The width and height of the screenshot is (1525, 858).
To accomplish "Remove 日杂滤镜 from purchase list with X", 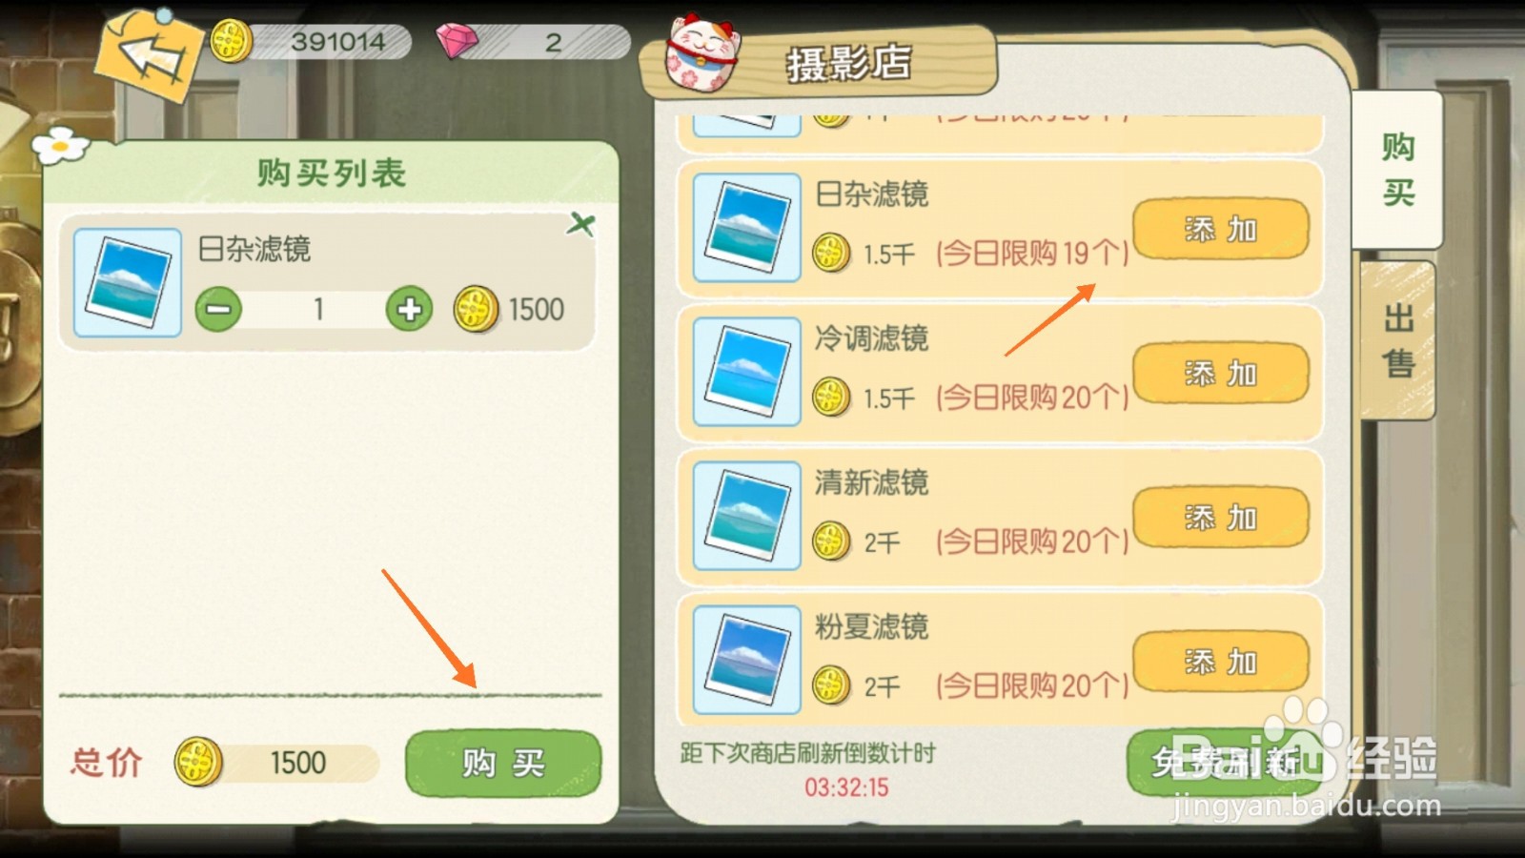I will click(580, 225).
